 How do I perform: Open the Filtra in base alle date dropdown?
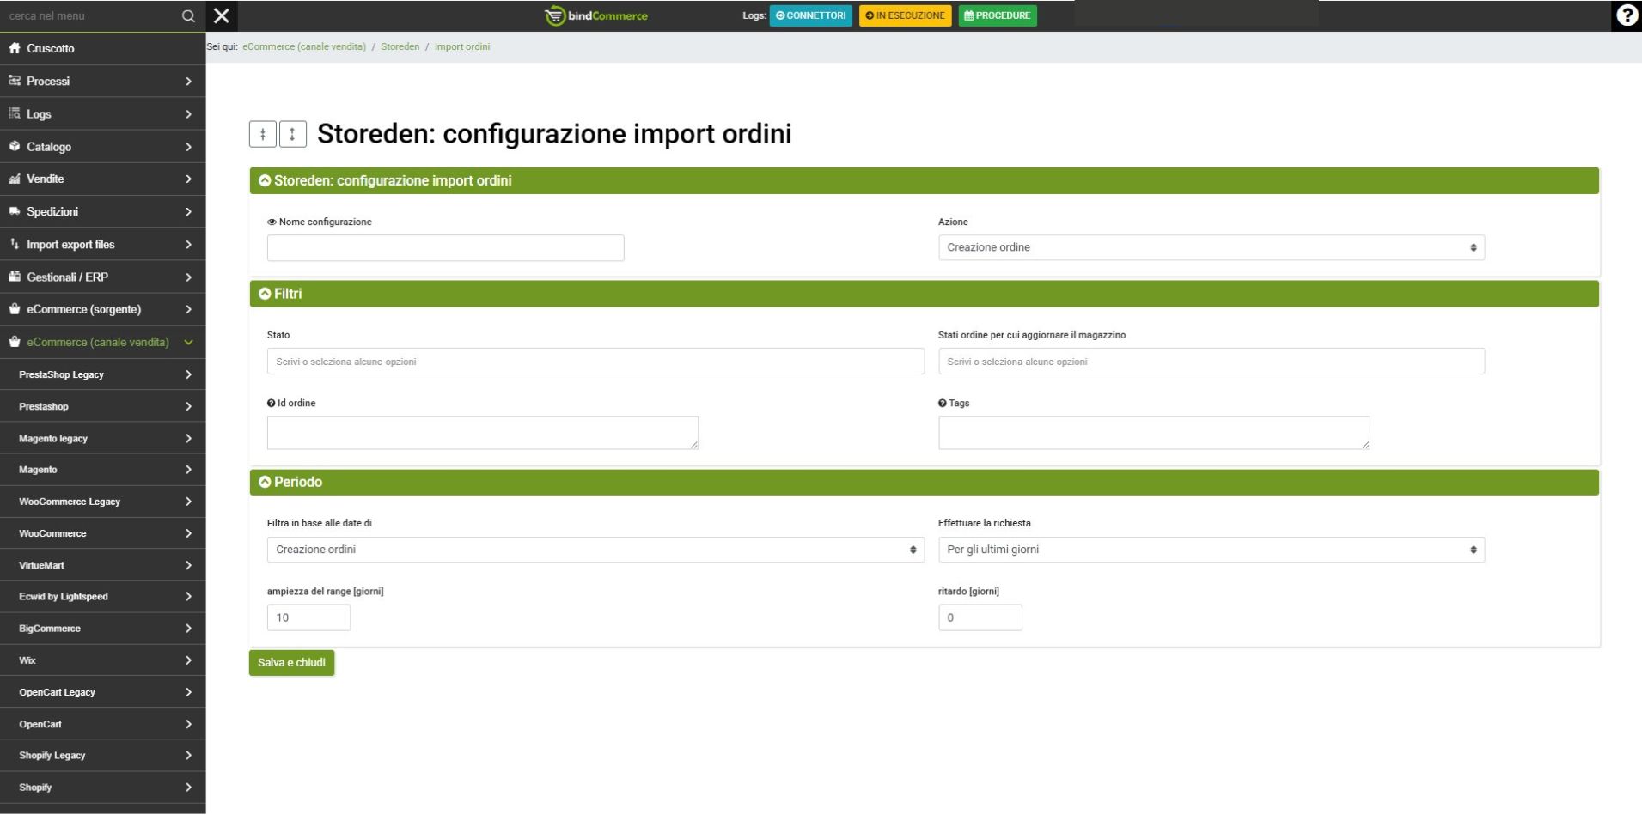[x=595, y=550]
